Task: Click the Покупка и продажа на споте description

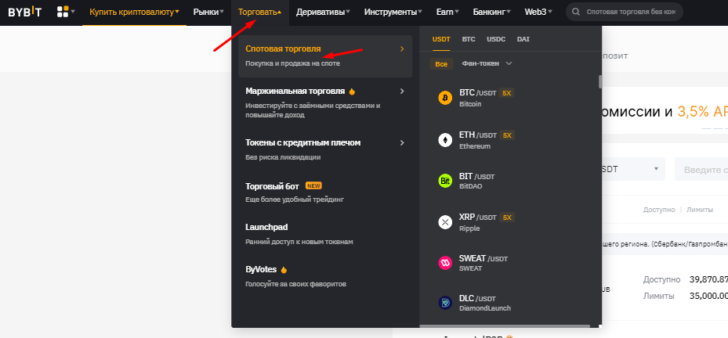Action: tap(292, 63)
